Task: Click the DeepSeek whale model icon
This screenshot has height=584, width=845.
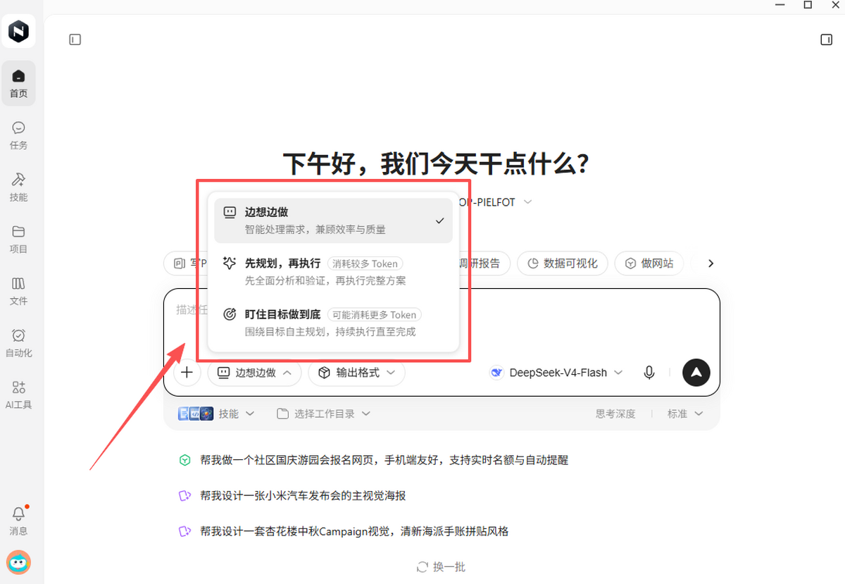Action: (x=497, y=373)
